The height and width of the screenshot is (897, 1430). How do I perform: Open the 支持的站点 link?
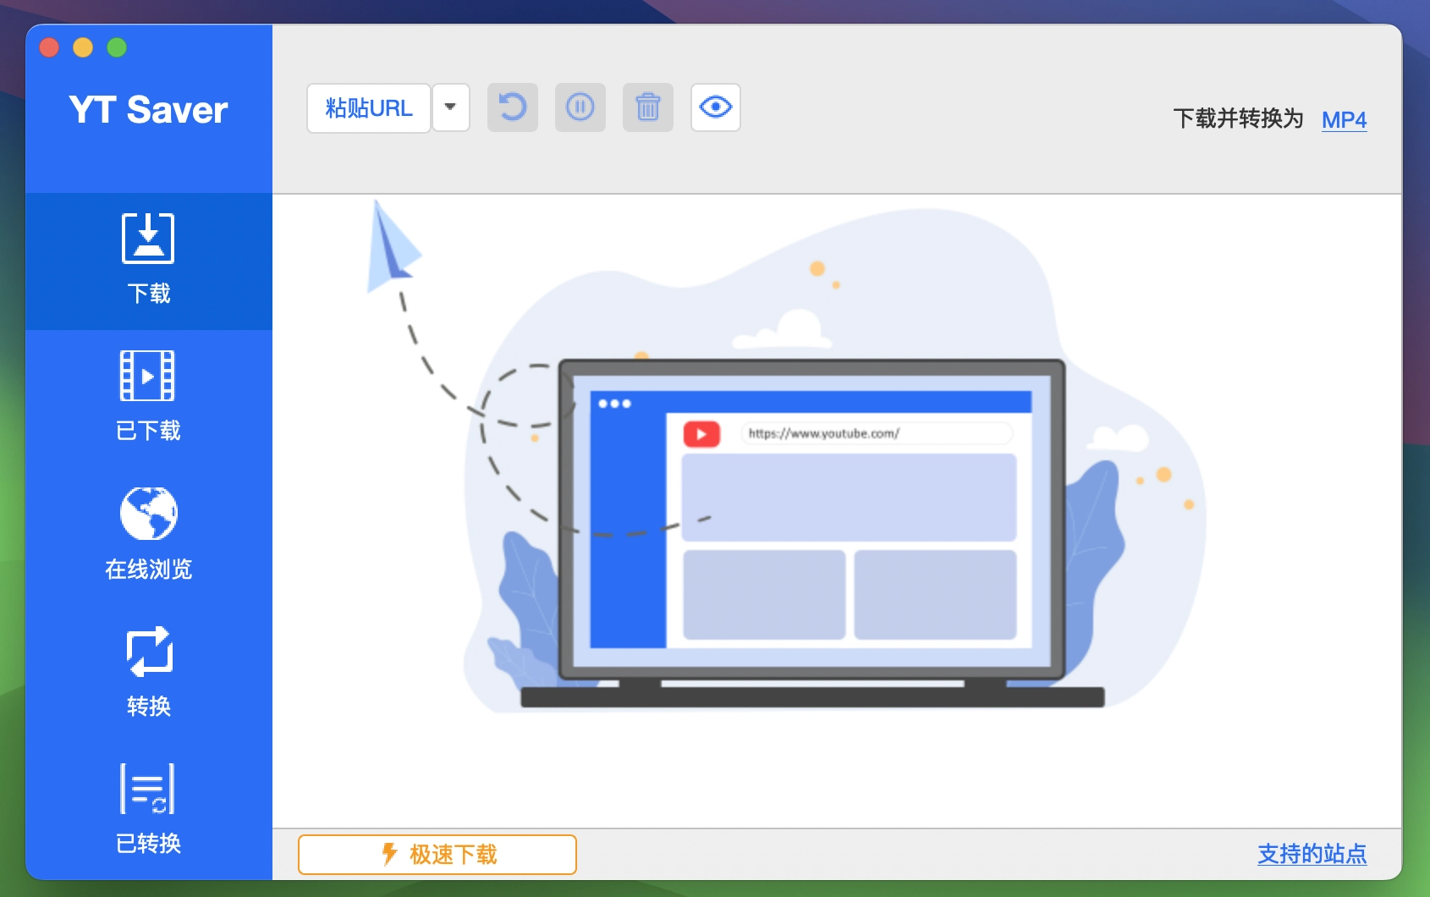coord(1312,854)
